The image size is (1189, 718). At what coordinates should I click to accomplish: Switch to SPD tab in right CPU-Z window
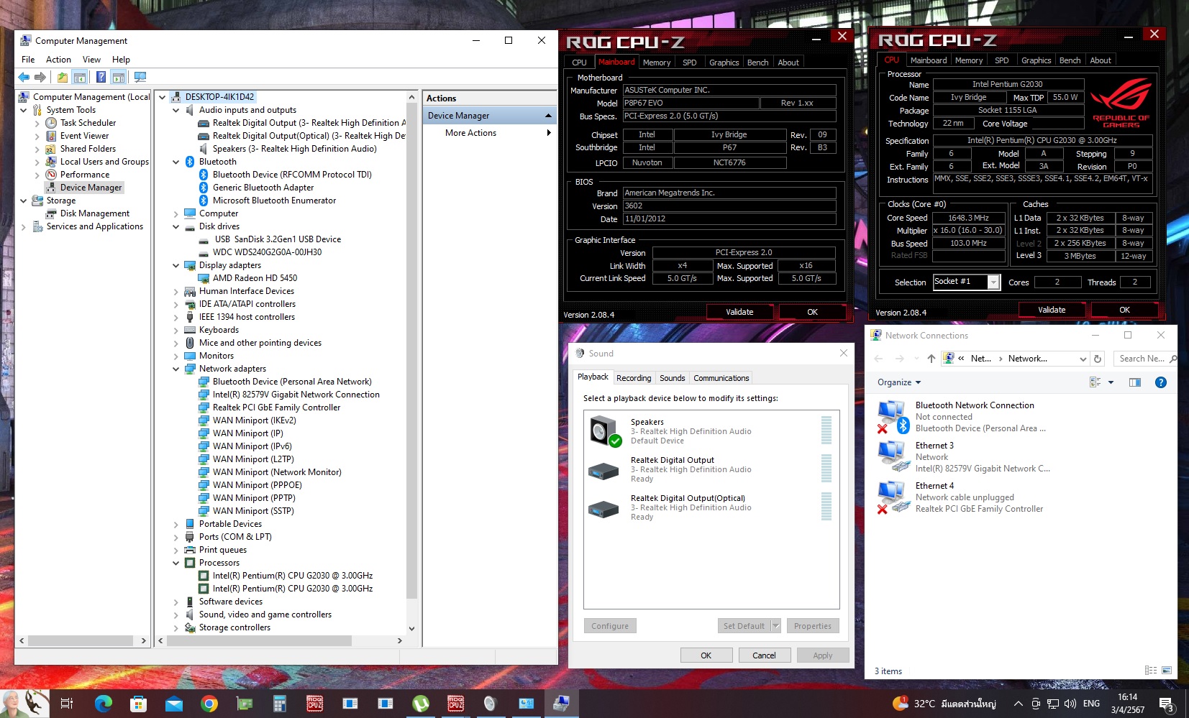tap(1001, 60)
